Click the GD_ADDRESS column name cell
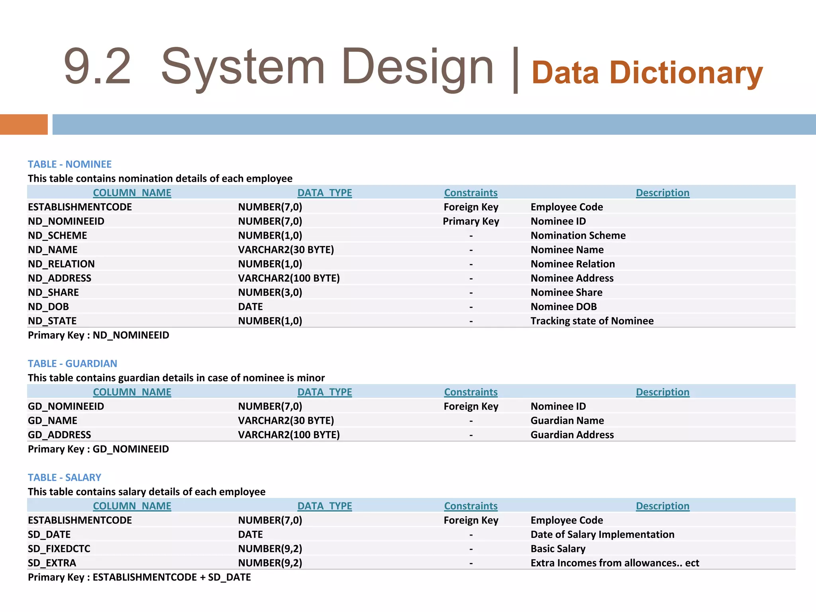 [x=59, y=435]
